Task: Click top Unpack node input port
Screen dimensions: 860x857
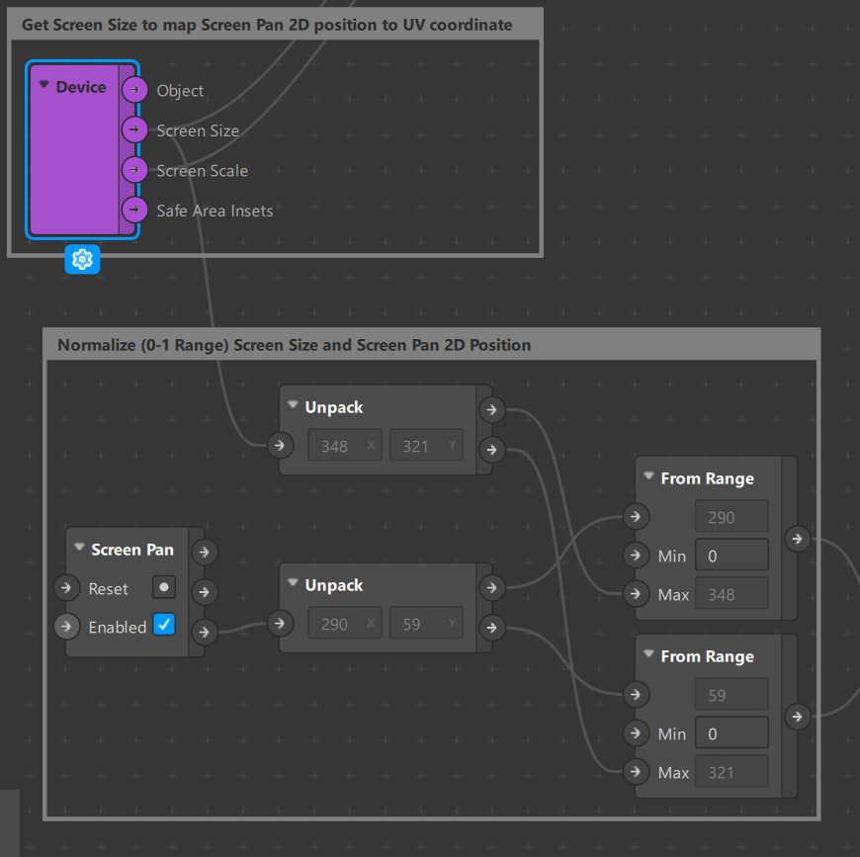Action: tap(280, 445)
